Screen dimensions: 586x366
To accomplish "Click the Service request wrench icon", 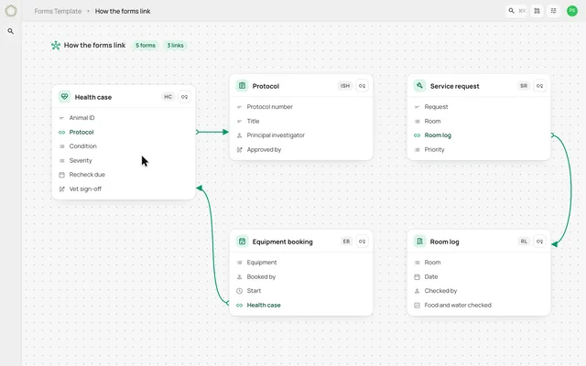I will [419, 86].
